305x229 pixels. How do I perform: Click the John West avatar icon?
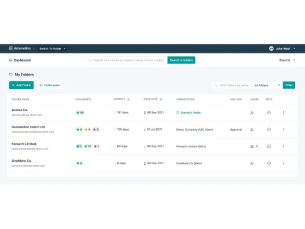pyautogui.click(x=271, y=49)
